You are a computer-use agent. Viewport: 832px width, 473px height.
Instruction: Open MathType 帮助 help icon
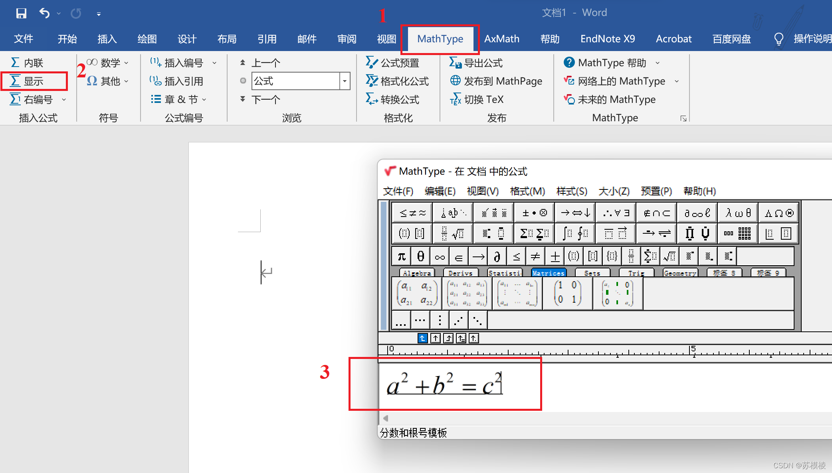point(569,62)
